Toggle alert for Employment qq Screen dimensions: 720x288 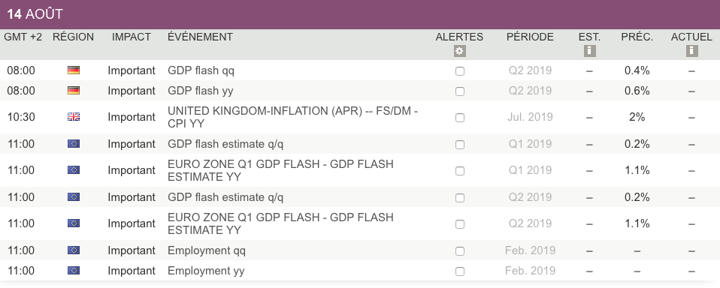(460, 251)
